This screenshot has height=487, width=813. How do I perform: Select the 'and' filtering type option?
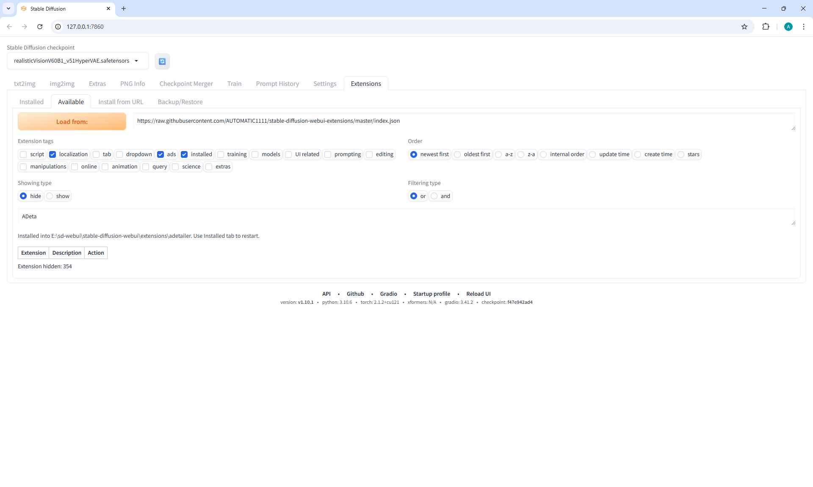click(434, 196)
